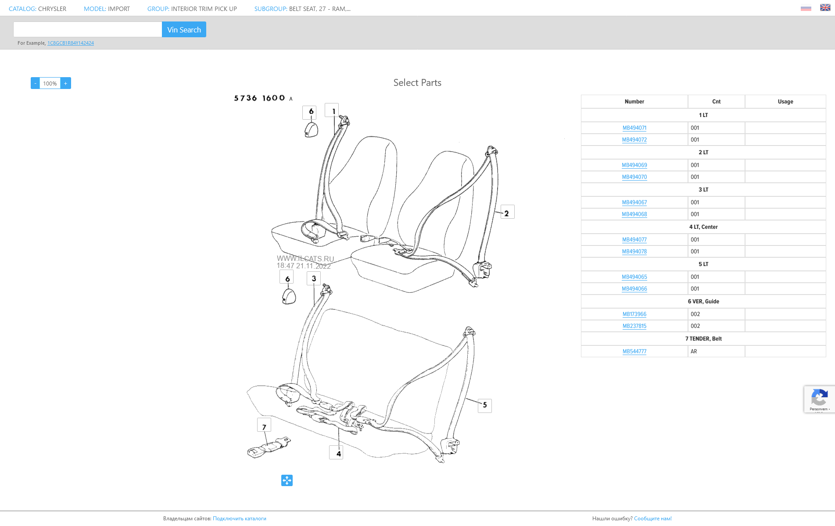The image size is (835, 526).
Task: Open the example VIN 1C8GCB1R84Y142424 link
Action: [71, 43]
